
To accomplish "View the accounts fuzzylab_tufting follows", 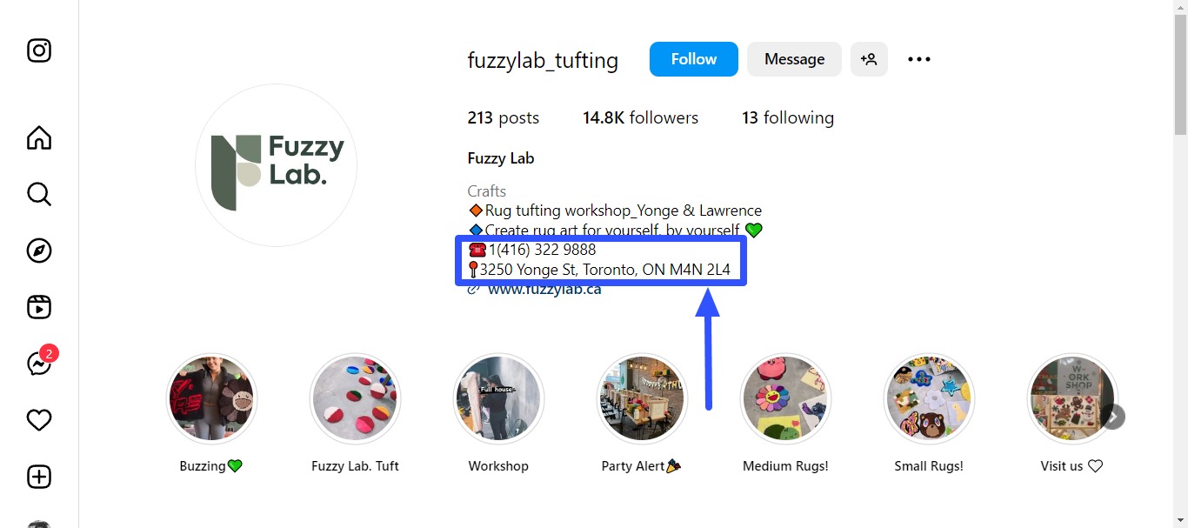I will tap(787, 117).
